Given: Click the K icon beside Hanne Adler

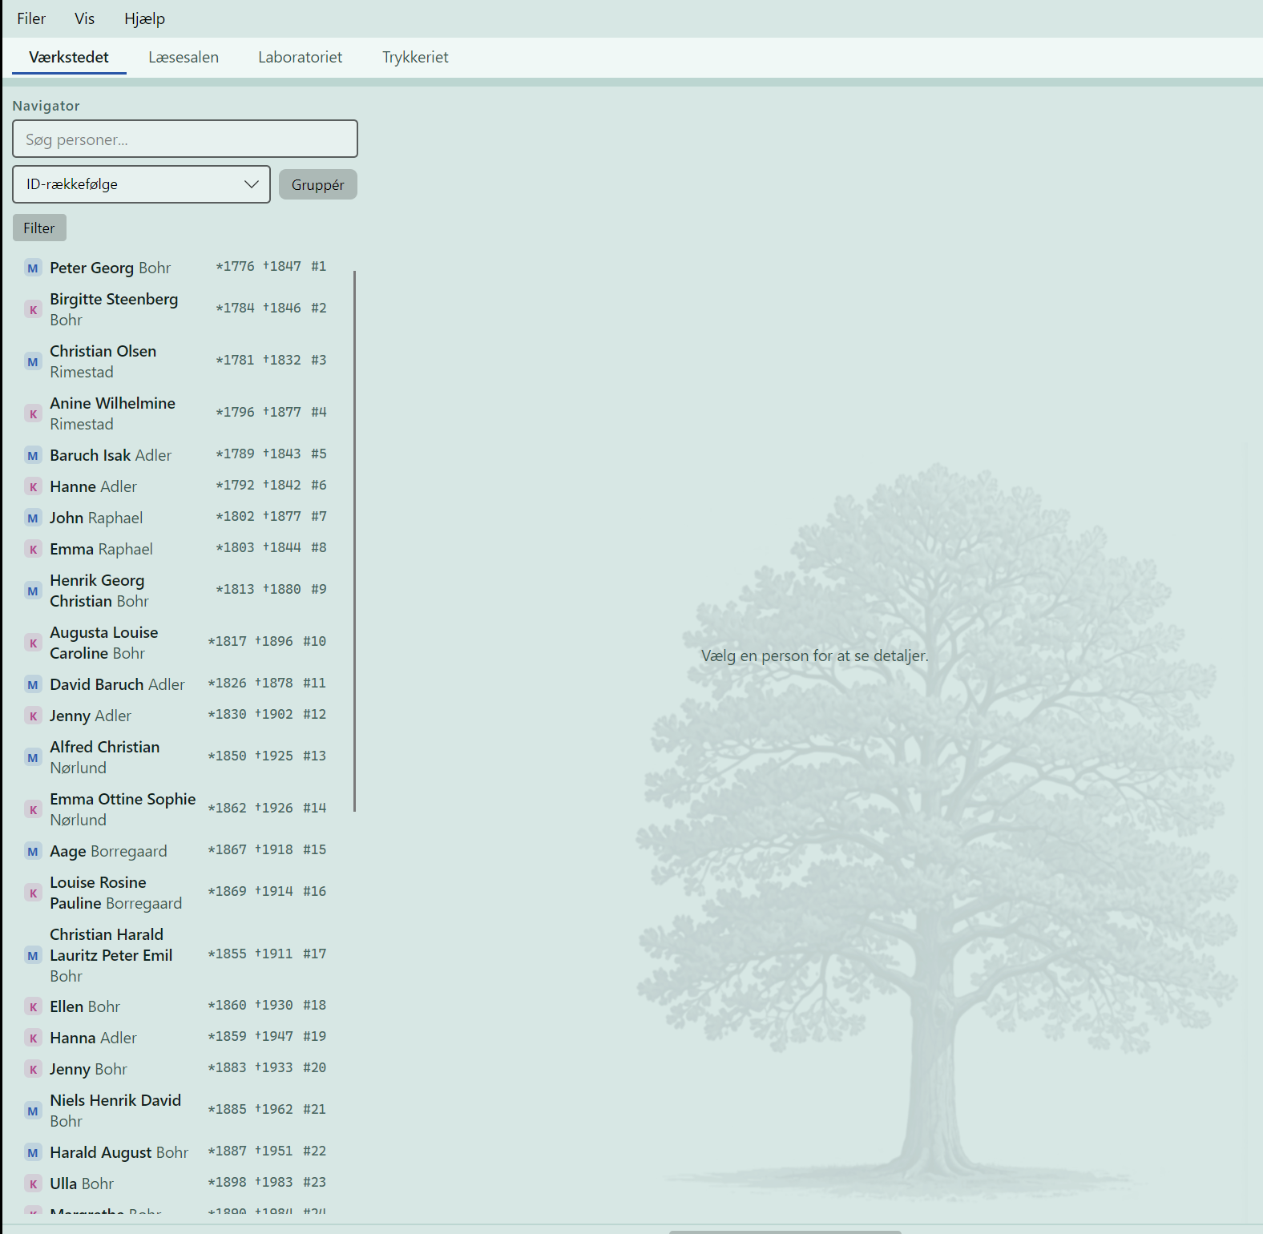Looking at the screenshot, I should [33, 486].
